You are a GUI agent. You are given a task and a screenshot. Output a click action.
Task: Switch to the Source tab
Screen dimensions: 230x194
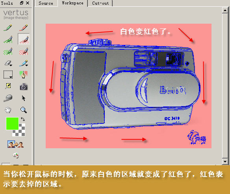(46, 3)
